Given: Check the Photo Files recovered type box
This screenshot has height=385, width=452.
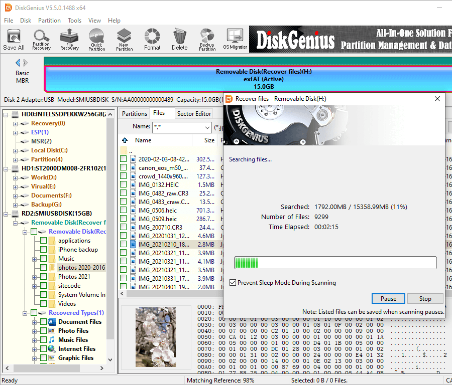Looking at the screenshot, I should tap(44, 331).
